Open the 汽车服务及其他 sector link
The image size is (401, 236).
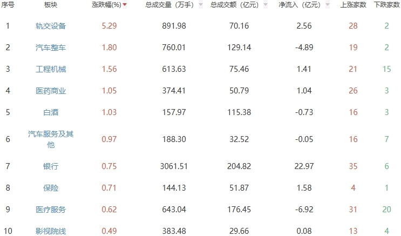[51, 139]
